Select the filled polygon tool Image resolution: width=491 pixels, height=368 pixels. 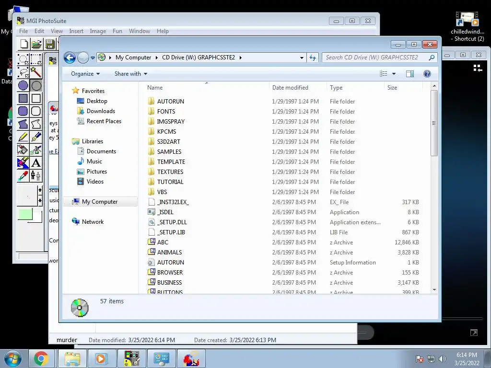coord(23,124)
